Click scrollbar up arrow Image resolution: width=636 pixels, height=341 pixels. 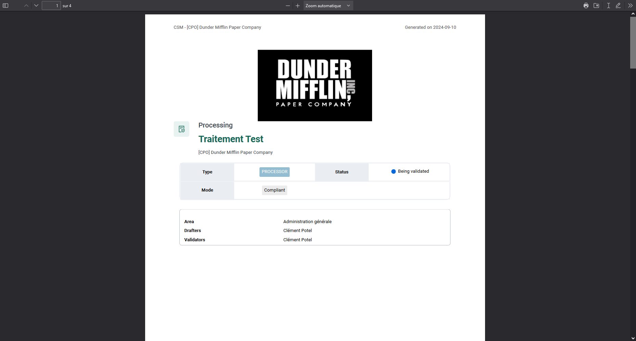[633, 14]
